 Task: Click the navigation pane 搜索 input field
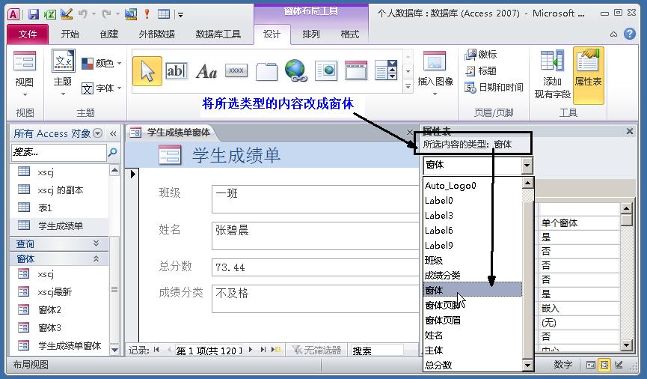pos(58,153)
